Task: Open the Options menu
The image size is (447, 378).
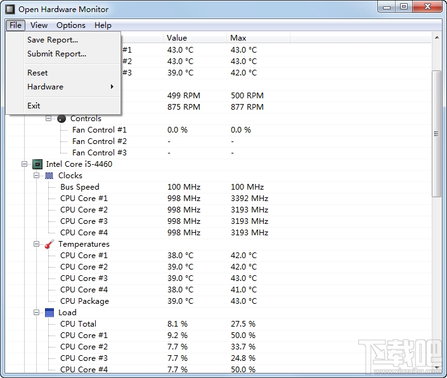Action: (x=71, y=25)
